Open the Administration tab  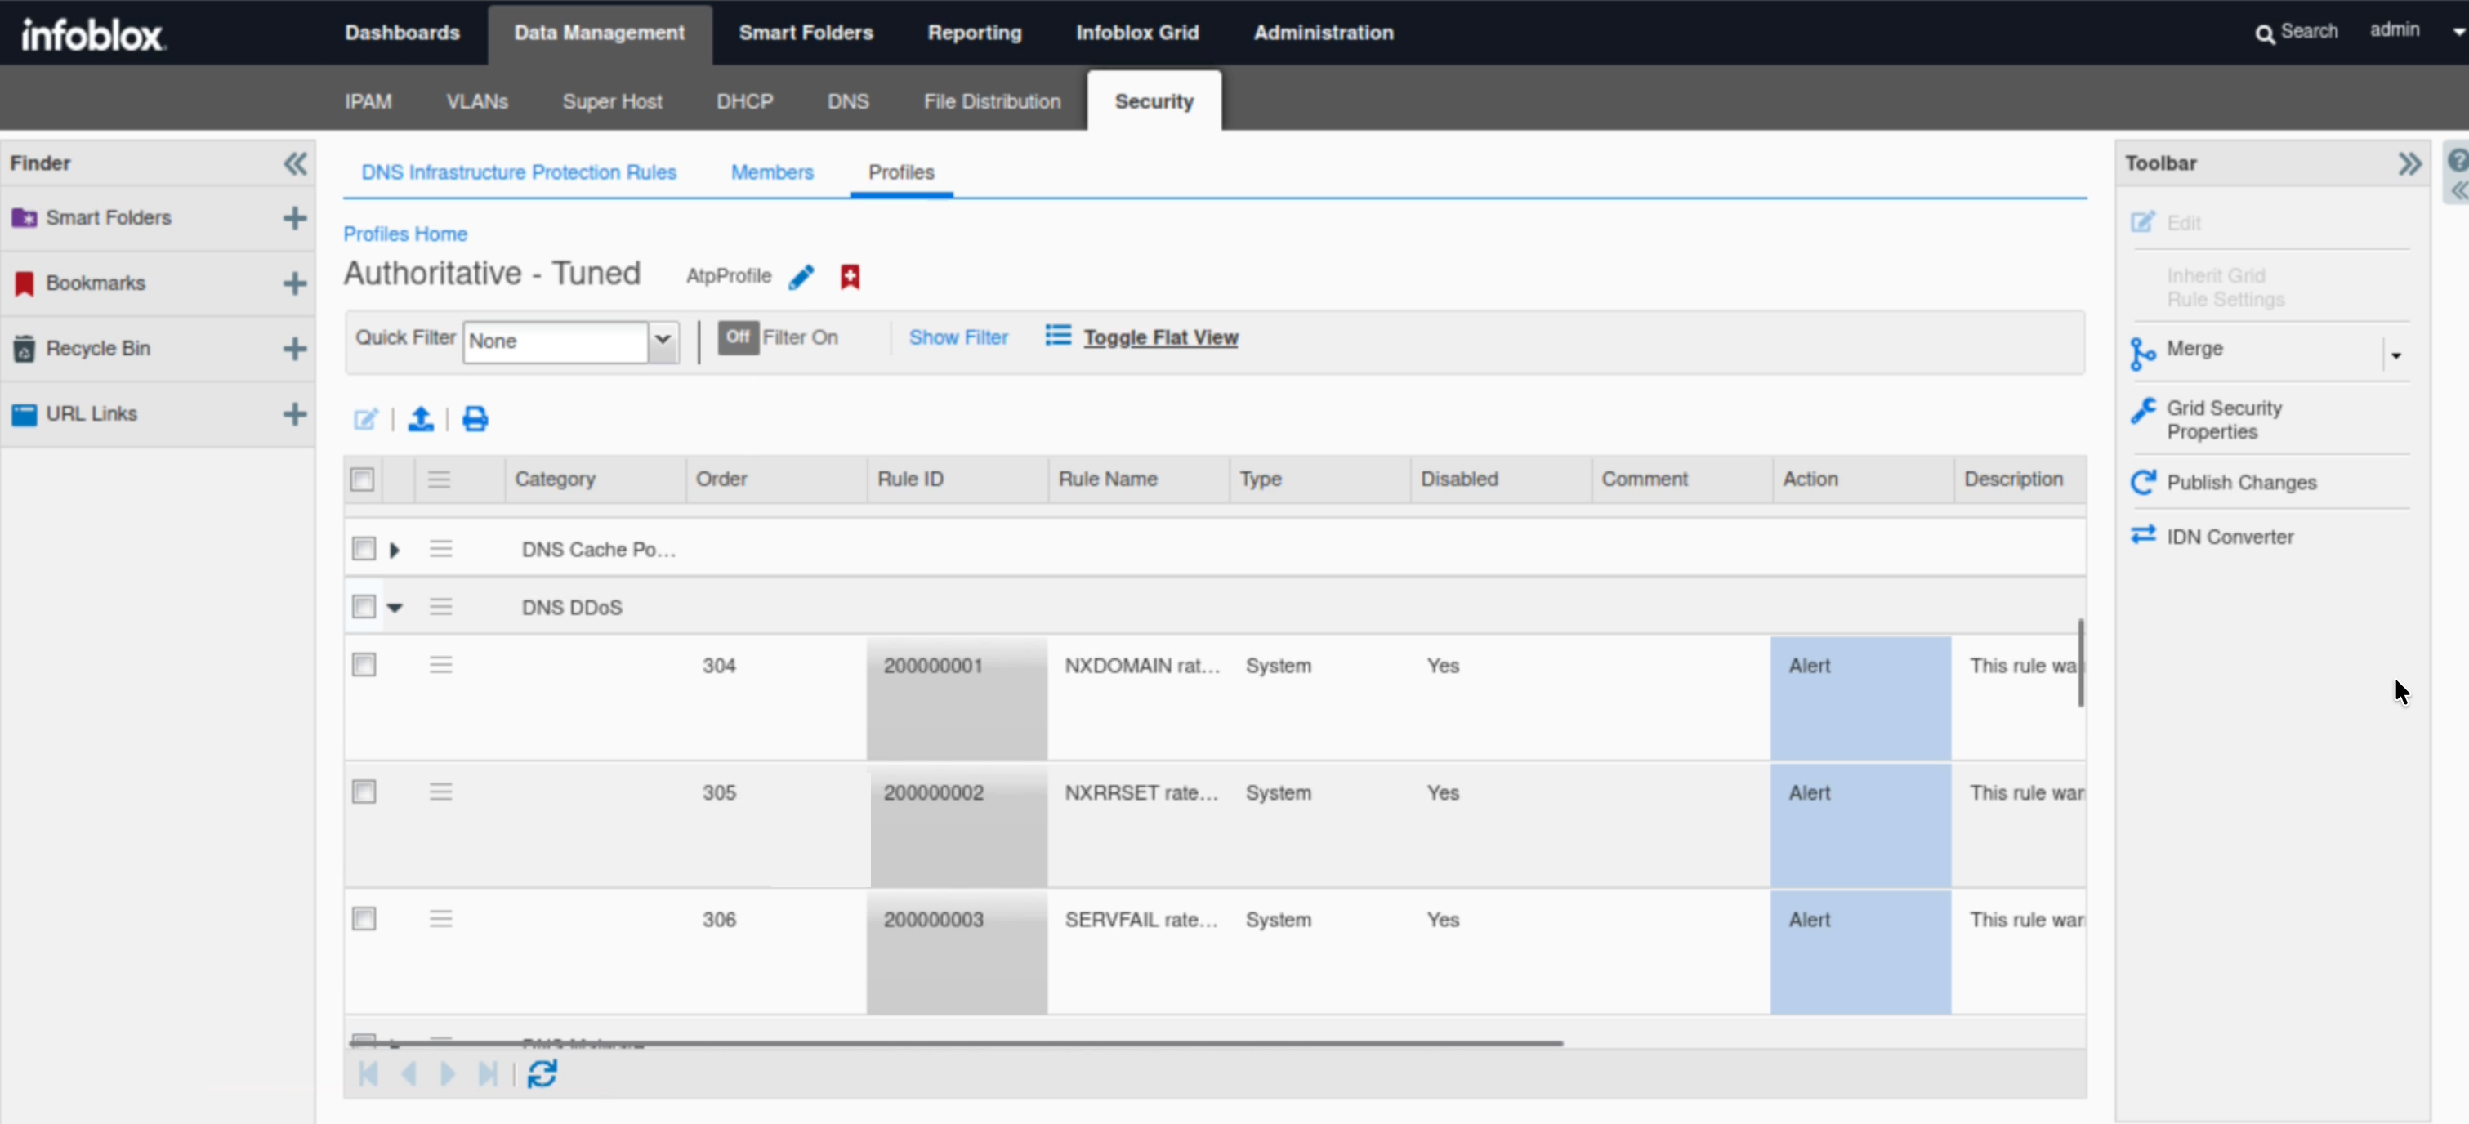(x=1324, y=33)
